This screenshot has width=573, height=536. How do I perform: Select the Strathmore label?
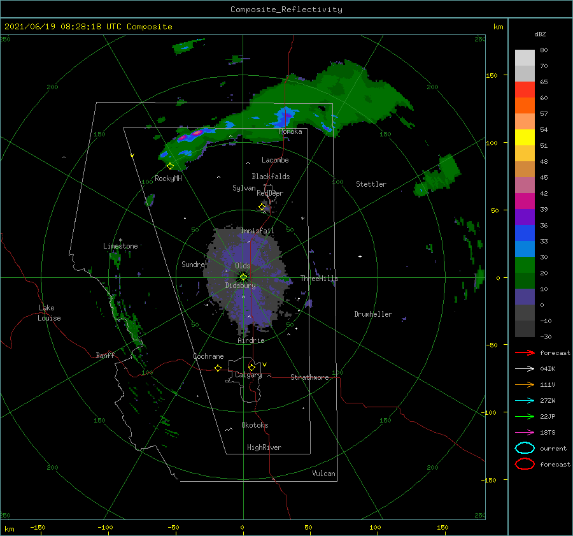click(x=309, y=377)
